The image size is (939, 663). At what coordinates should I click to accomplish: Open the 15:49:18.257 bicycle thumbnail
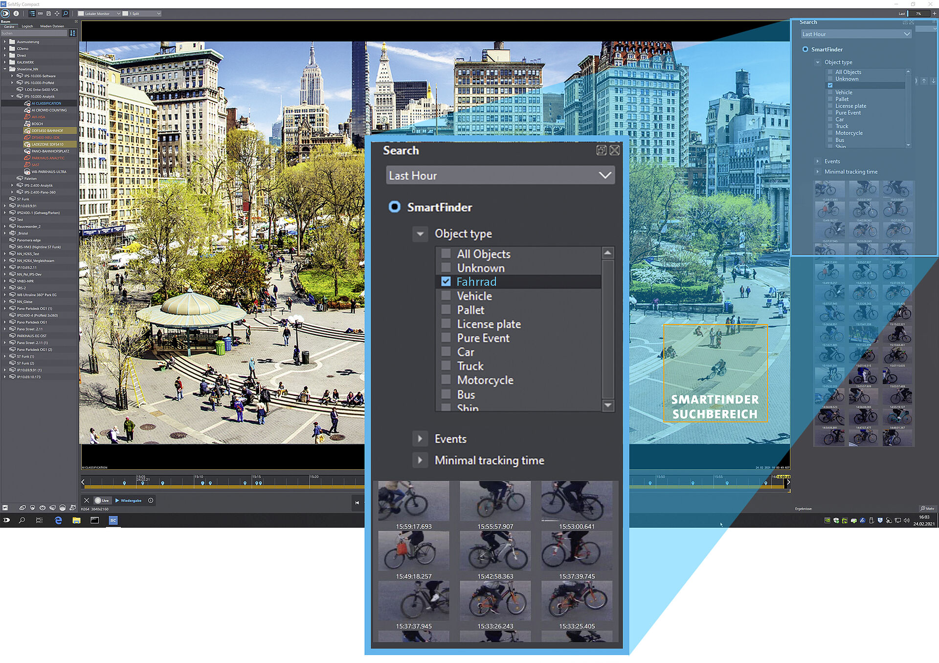coord(414,552)
